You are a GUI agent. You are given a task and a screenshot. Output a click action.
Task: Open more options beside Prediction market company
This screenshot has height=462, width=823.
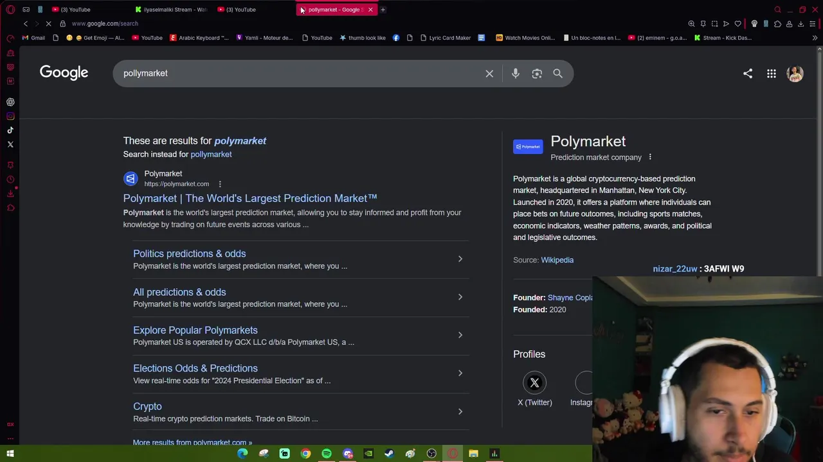(x=650, y=157)
